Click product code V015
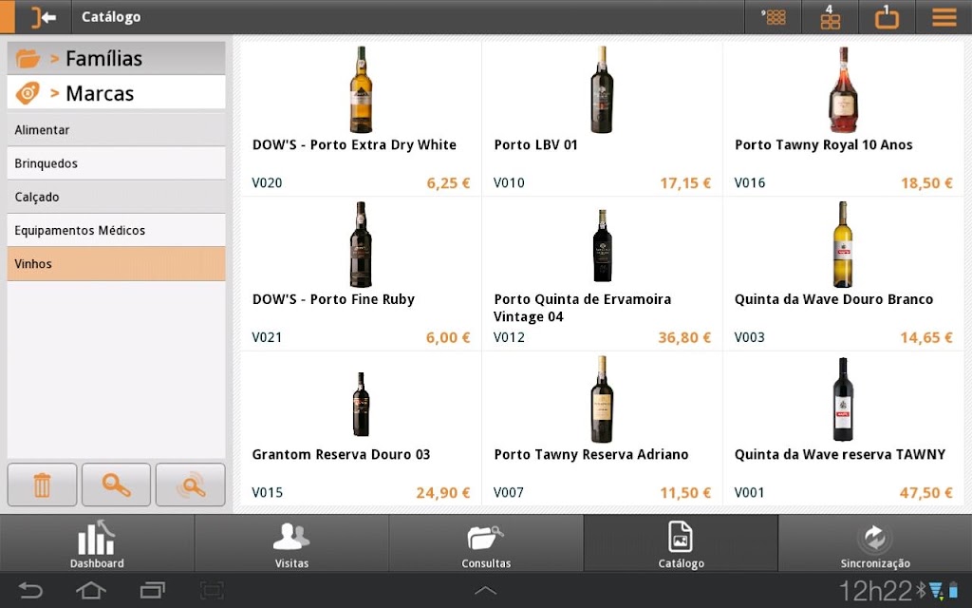Screen dimensions: 972x608 pos(267,493)
